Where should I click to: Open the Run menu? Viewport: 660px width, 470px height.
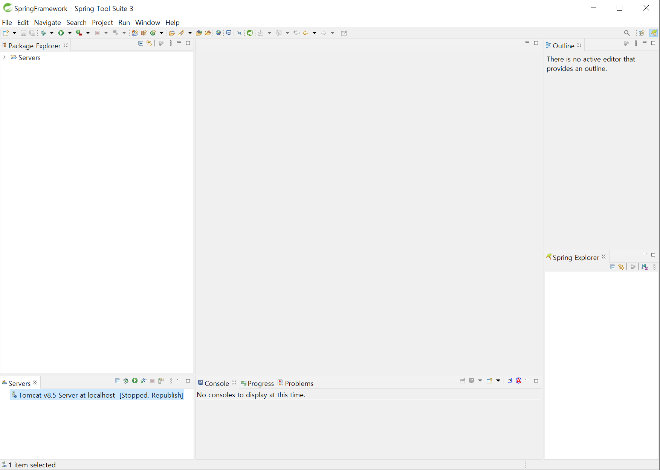point(124,23)
